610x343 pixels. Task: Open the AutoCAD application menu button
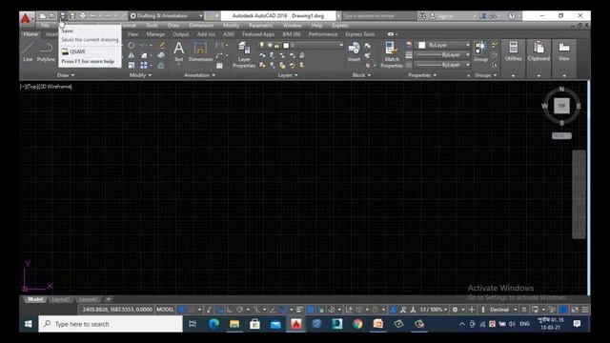click(x=26, y=18)
